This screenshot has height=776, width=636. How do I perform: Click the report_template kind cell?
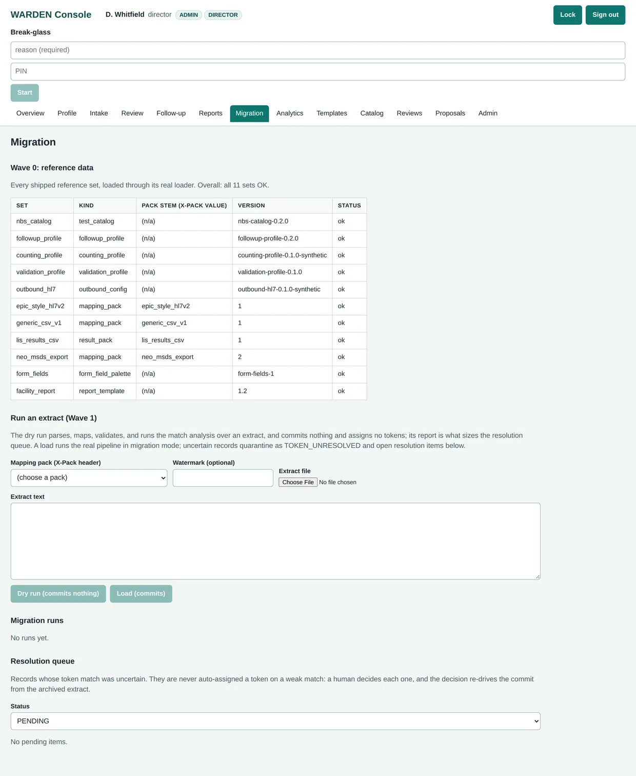point(105,391)
